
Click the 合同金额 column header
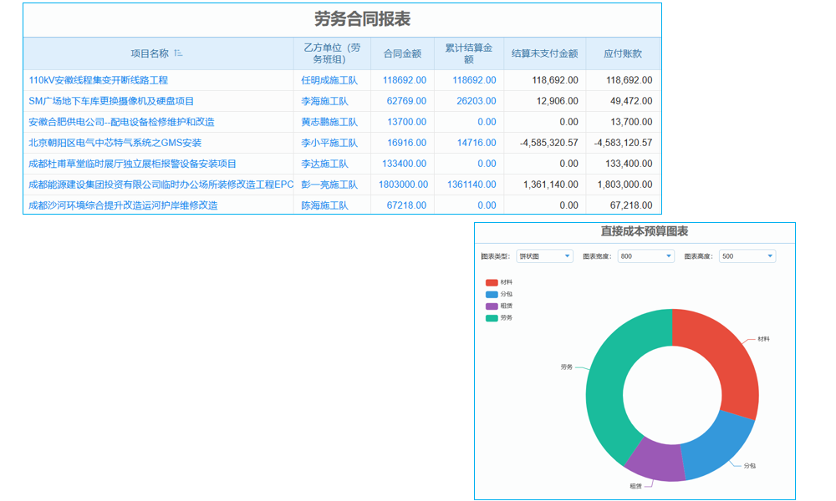click(x=402, y=53)
